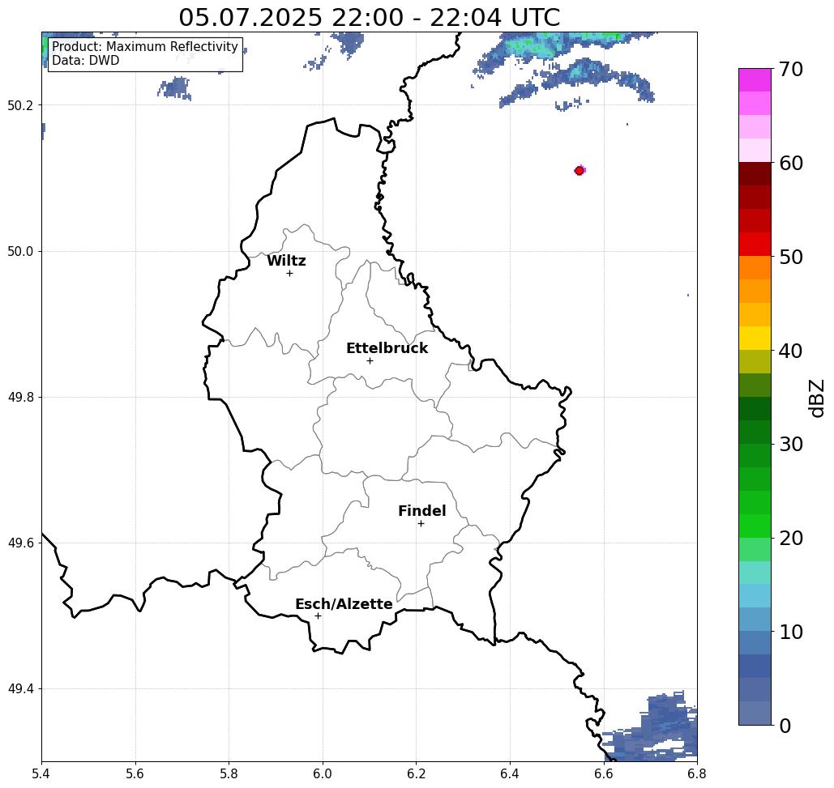Click the Wiltz station label
This screenshot has width=834, height=788.
click(286, 261)
